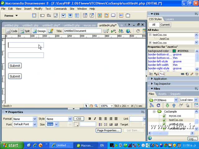Click the New CSS Rule icon

(x=187, y=74)
